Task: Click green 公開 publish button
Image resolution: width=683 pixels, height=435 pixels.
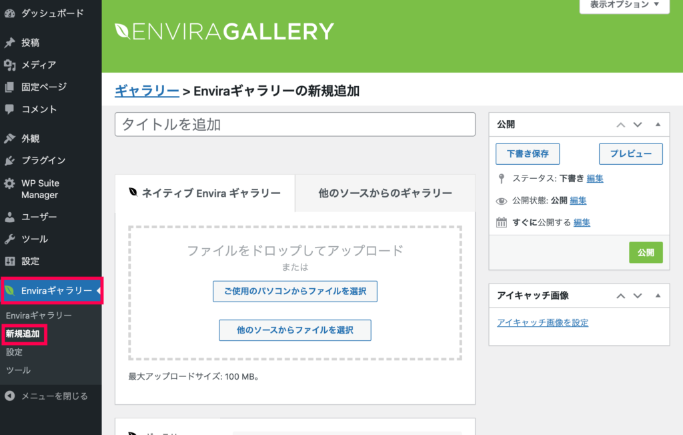Action: 646,252
